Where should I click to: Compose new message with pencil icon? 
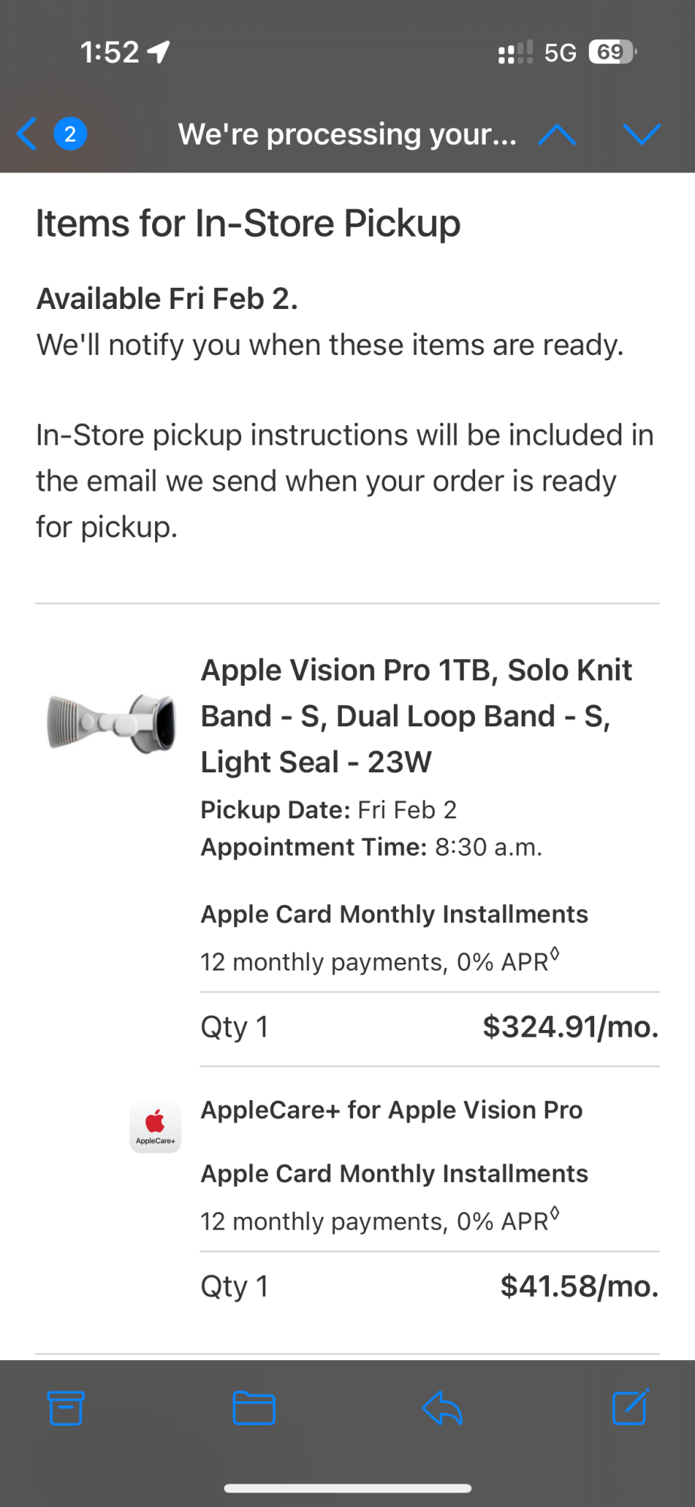pyautogui.click(x=629, y=1408)
